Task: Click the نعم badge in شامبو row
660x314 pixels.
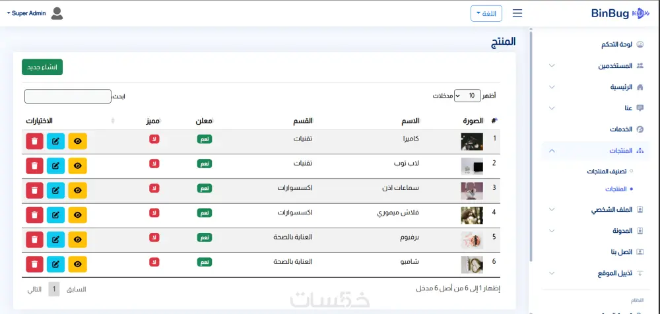Action: (x=205, y=263)
